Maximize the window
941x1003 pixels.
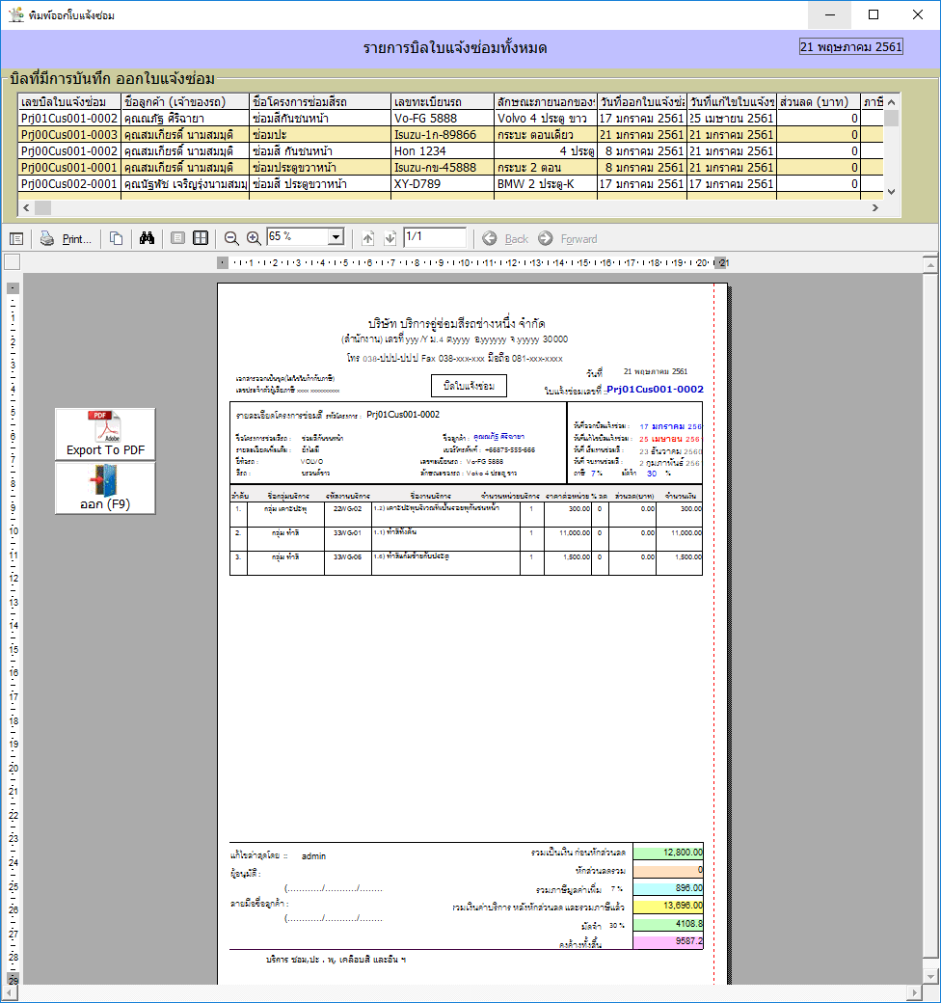[x=874, y=14]
